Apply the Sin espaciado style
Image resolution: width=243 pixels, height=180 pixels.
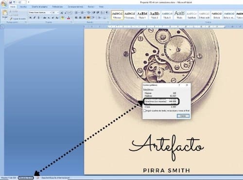[130, 15]
